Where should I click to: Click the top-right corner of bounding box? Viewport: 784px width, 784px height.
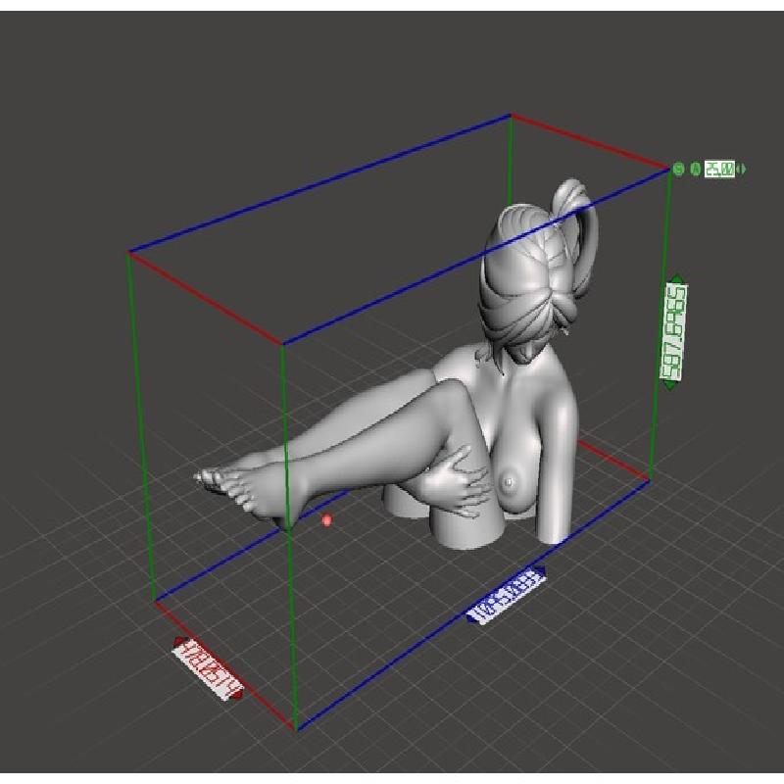[669, 169]
